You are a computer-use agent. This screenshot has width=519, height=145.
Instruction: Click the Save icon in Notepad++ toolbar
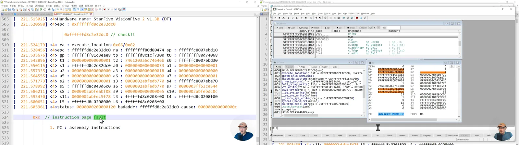click(x=9, y=9)
